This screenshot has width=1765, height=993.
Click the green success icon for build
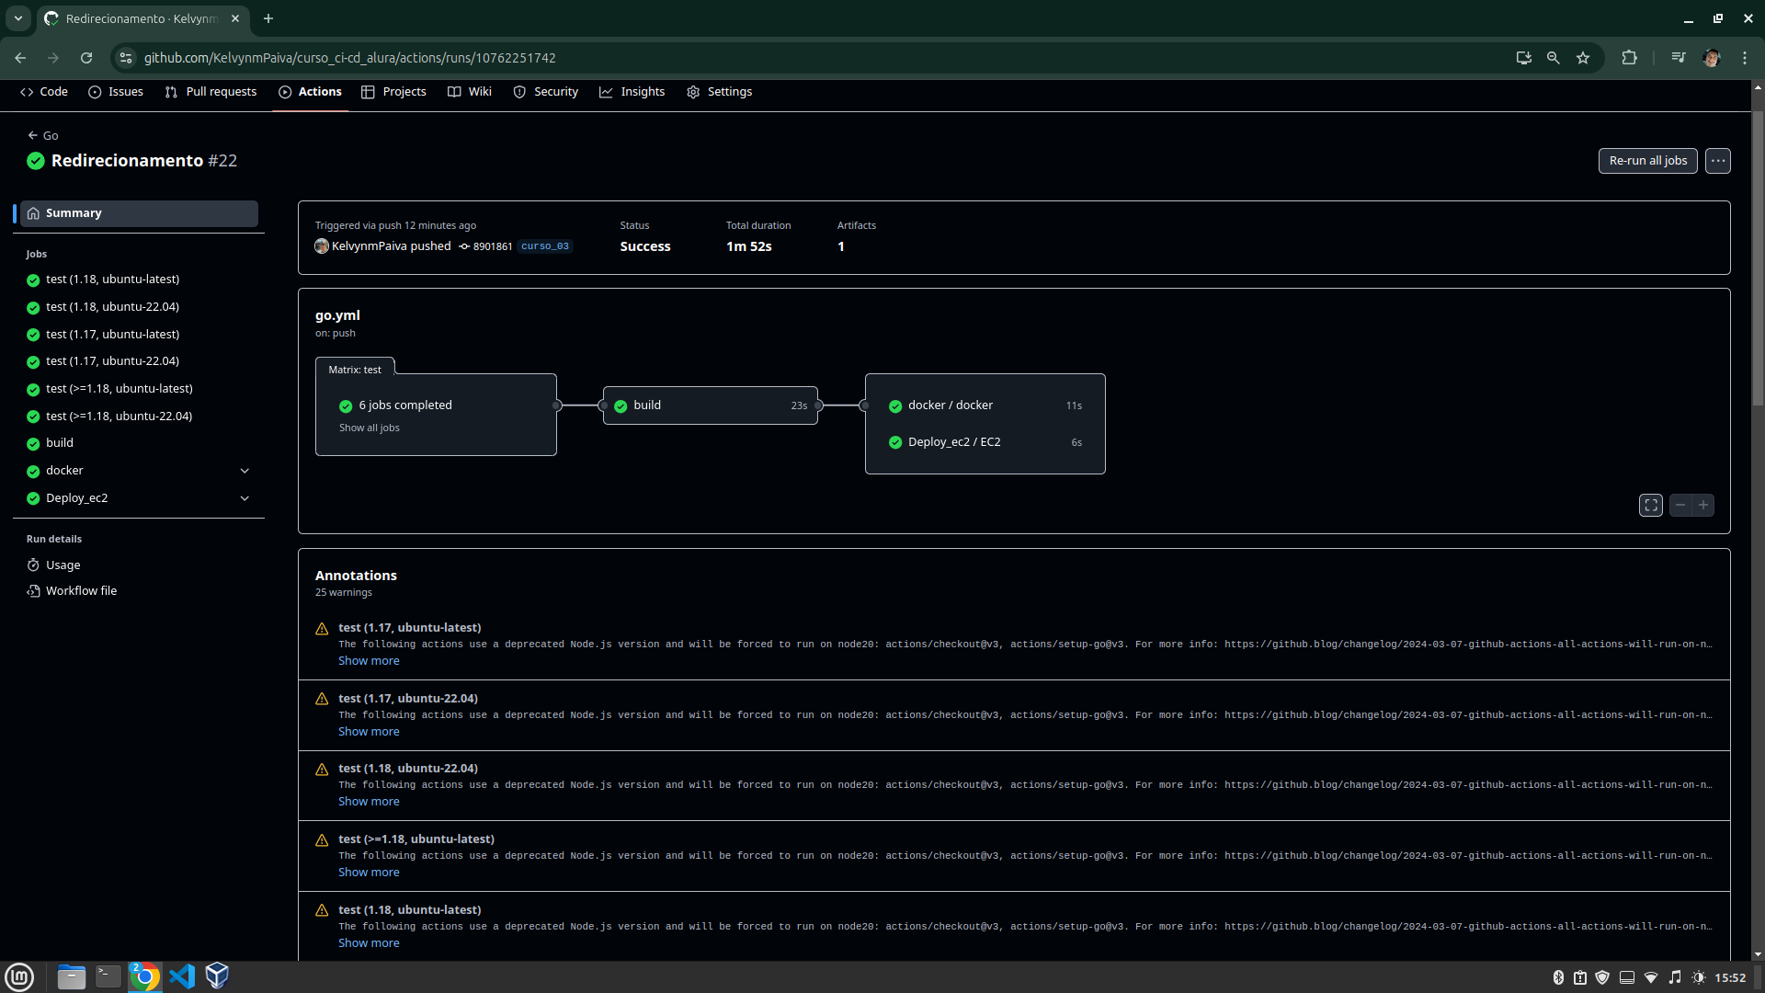click(621, 405)
